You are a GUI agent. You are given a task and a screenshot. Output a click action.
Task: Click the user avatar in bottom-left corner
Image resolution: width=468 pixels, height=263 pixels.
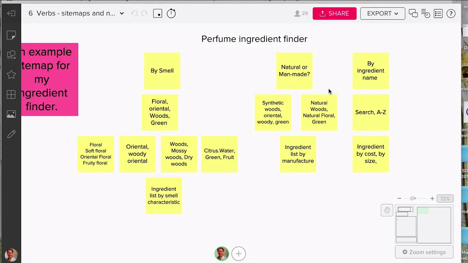coord(11,255)
